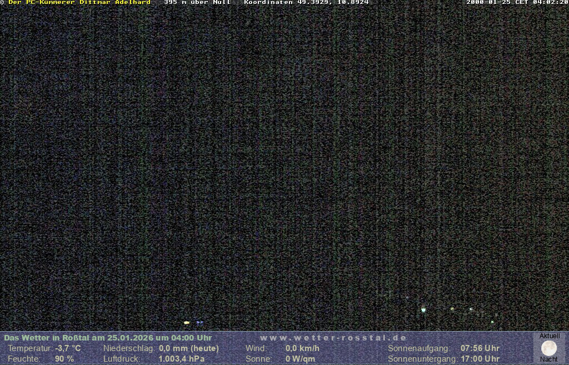Click the yellow light on the horizon

click(x=187, y=322)
